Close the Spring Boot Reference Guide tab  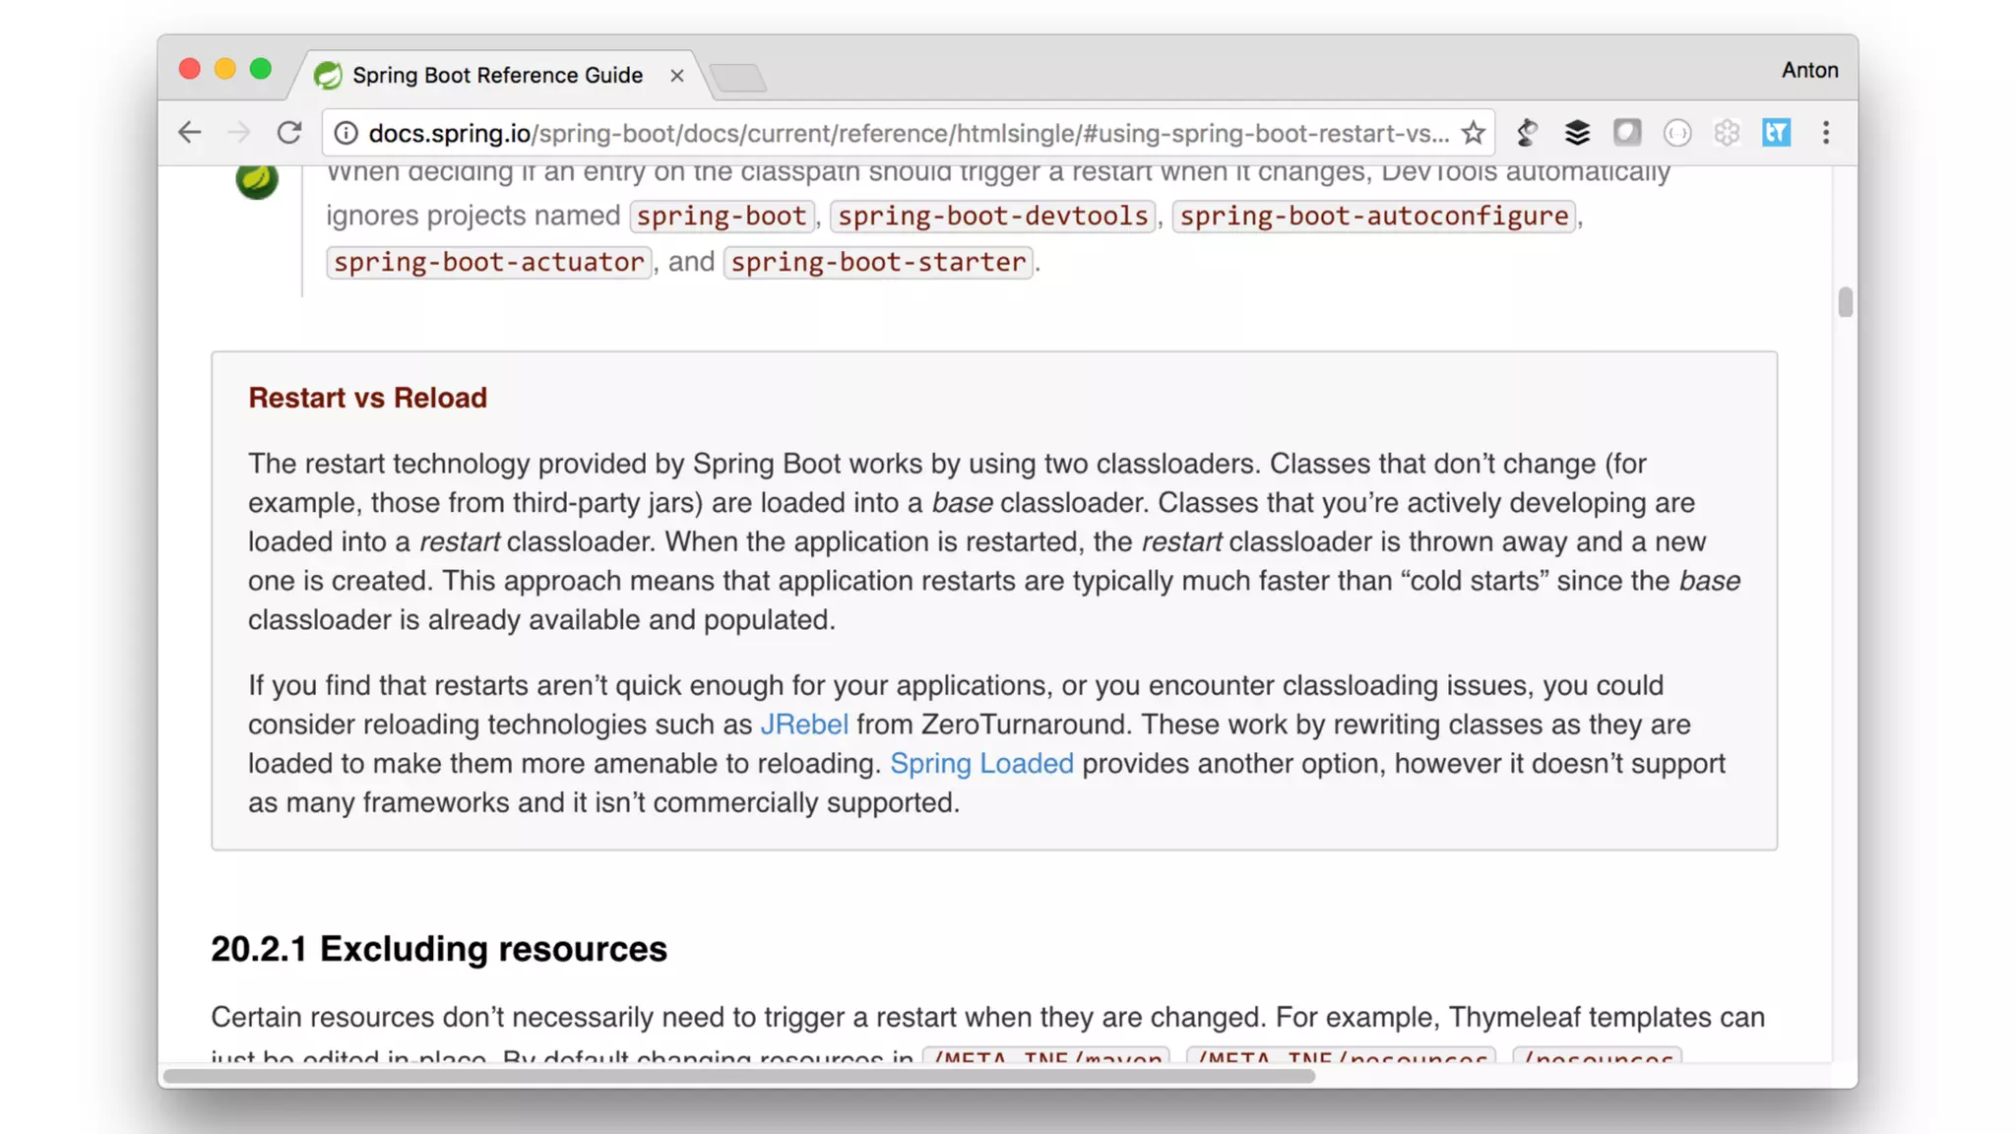pyautogui.click(x=677, y=76)
